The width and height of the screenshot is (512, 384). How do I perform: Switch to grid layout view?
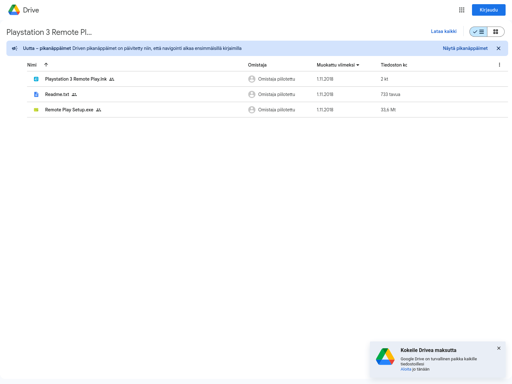[496, 32]
